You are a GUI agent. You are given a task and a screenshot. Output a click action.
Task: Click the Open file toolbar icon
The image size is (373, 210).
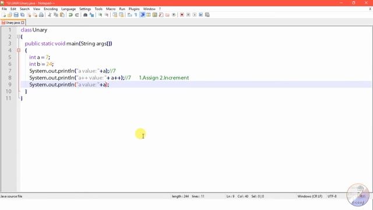coord(10,15)
